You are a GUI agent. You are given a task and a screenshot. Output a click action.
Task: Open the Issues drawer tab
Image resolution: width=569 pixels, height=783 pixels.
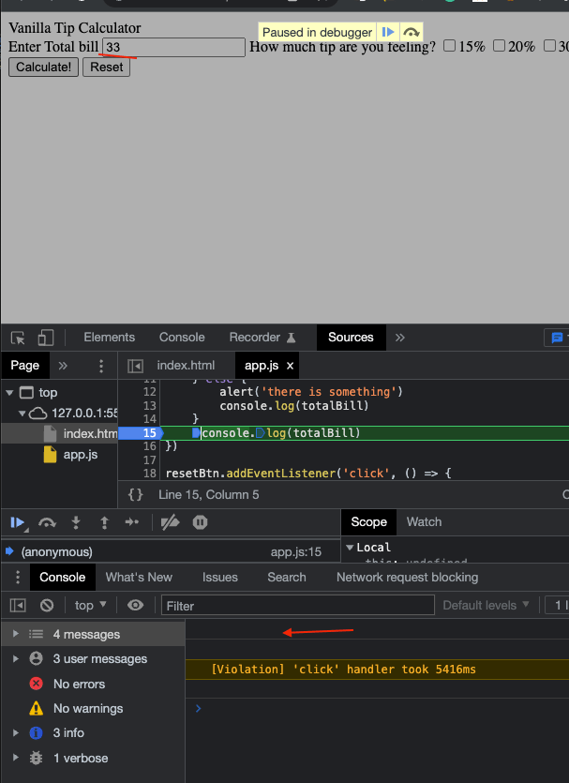pyautogui.click(x=220, y=578)
